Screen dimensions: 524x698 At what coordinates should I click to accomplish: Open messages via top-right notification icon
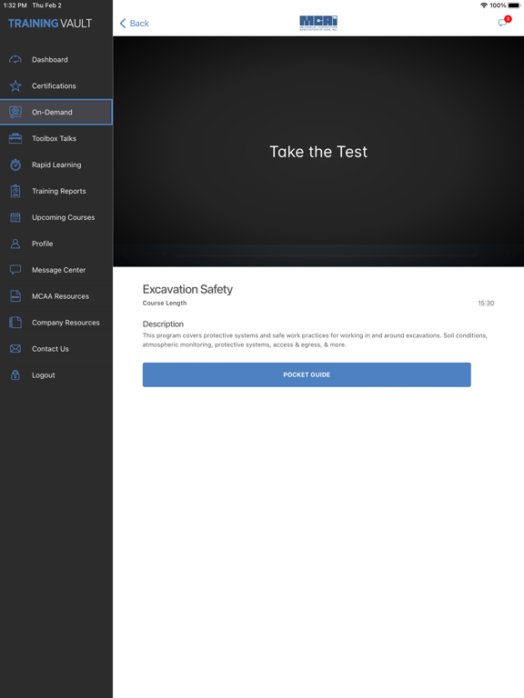(x=504, y=22)
